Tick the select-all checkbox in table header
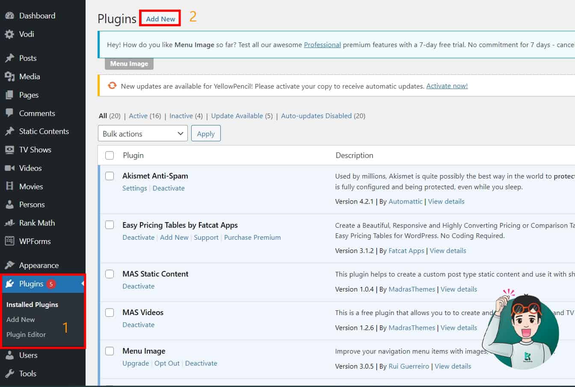The height and width of the screenshot is (387, 575). click(110, 155)
